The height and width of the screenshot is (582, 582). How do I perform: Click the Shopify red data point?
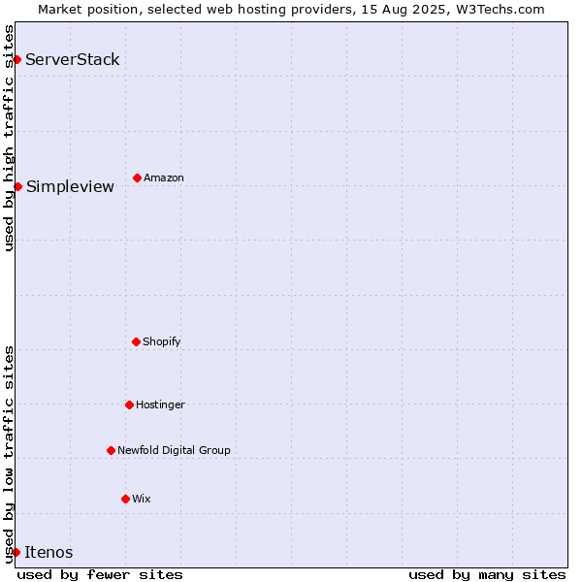click(136, 341)
